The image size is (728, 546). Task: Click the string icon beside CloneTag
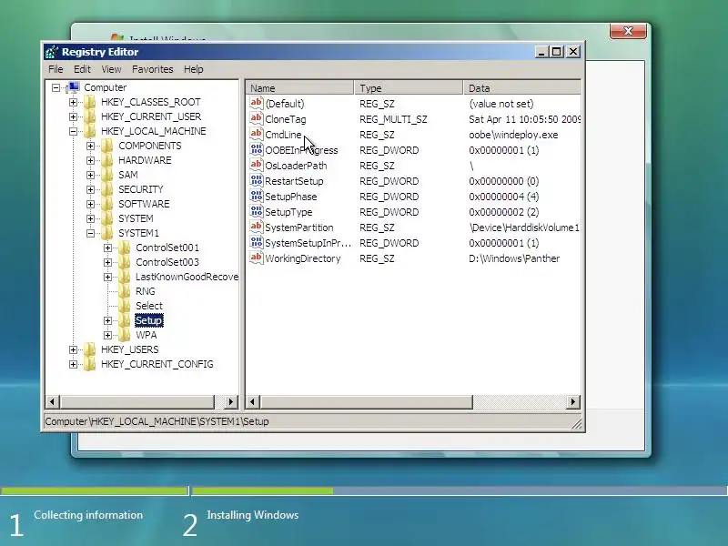[x=257, y=119]
